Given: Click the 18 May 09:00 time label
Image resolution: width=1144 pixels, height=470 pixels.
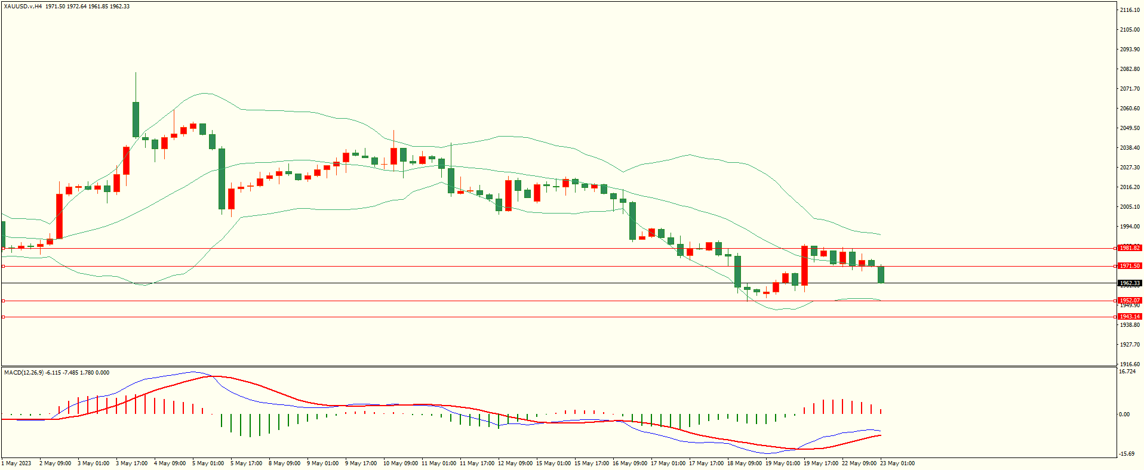Looking at the screenshot, I should [745, 463].
